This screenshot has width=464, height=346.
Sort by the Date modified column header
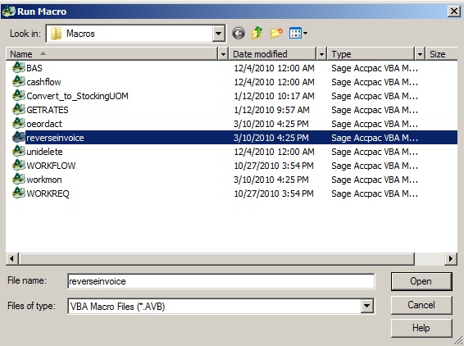tap(272, 54)
